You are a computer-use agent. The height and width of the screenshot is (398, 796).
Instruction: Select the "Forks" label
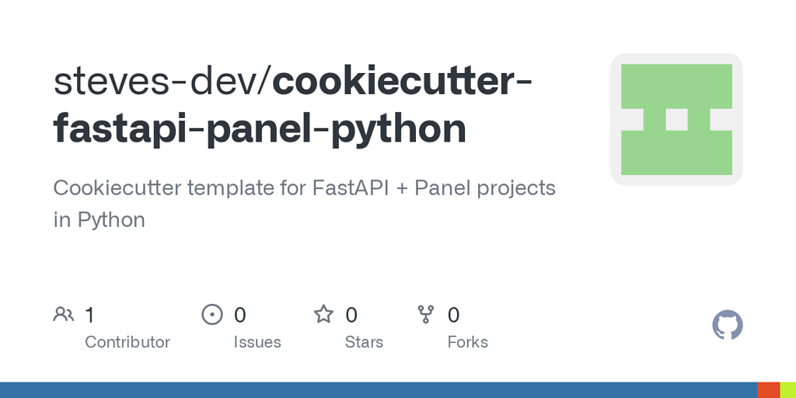click(x=467, y=342)
